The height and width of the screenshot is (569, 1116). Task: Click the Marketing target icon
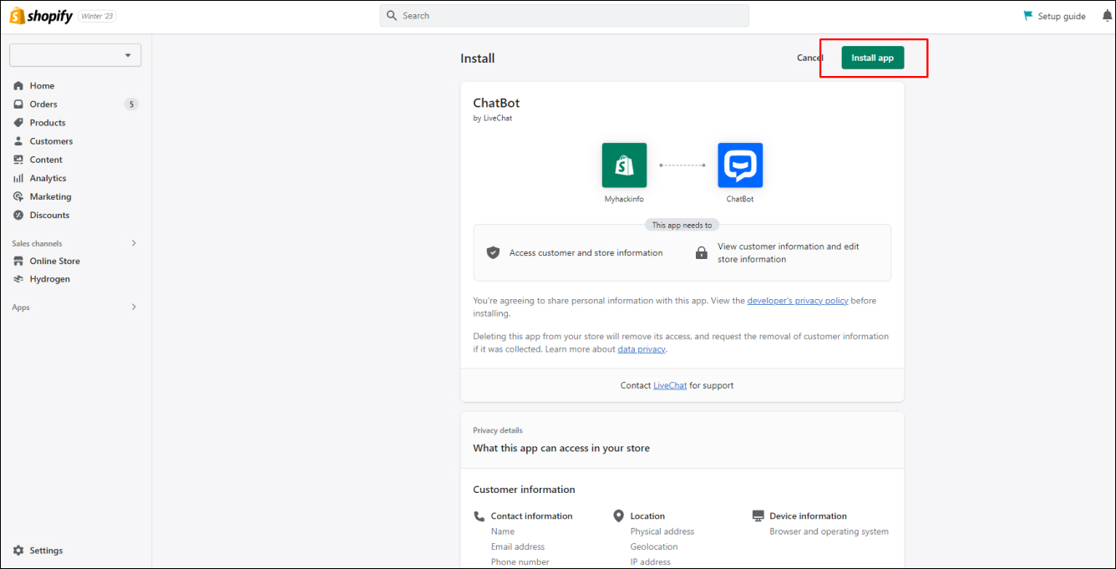click(x=18, y=196)
